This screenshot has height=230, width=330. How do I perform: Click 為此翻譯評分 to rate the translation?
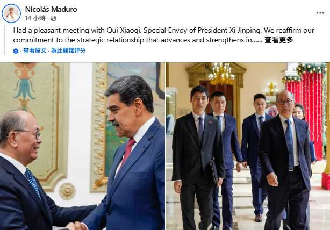[x=68, y=51]
